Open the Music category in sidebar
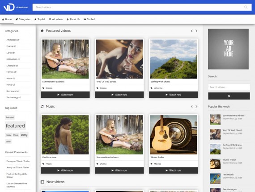Image resolution: width=255 pixels, height=192 pixels. point(11,79)
